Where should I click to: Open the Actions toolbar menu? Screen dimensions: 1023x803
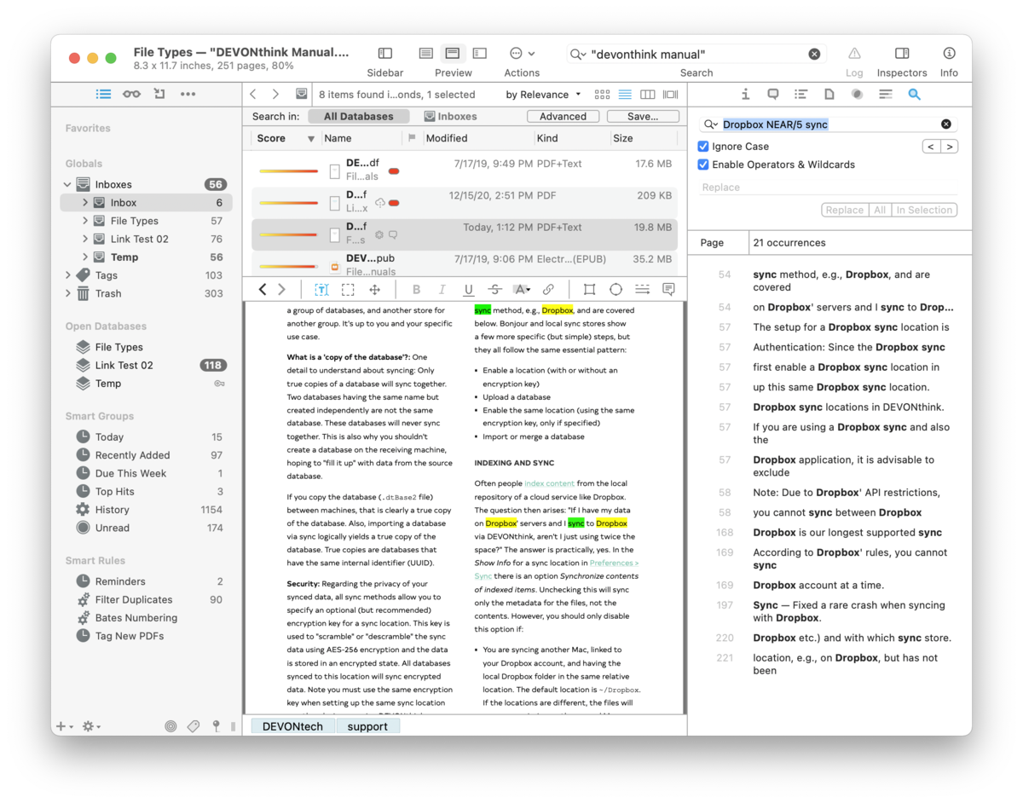[522, 54]
